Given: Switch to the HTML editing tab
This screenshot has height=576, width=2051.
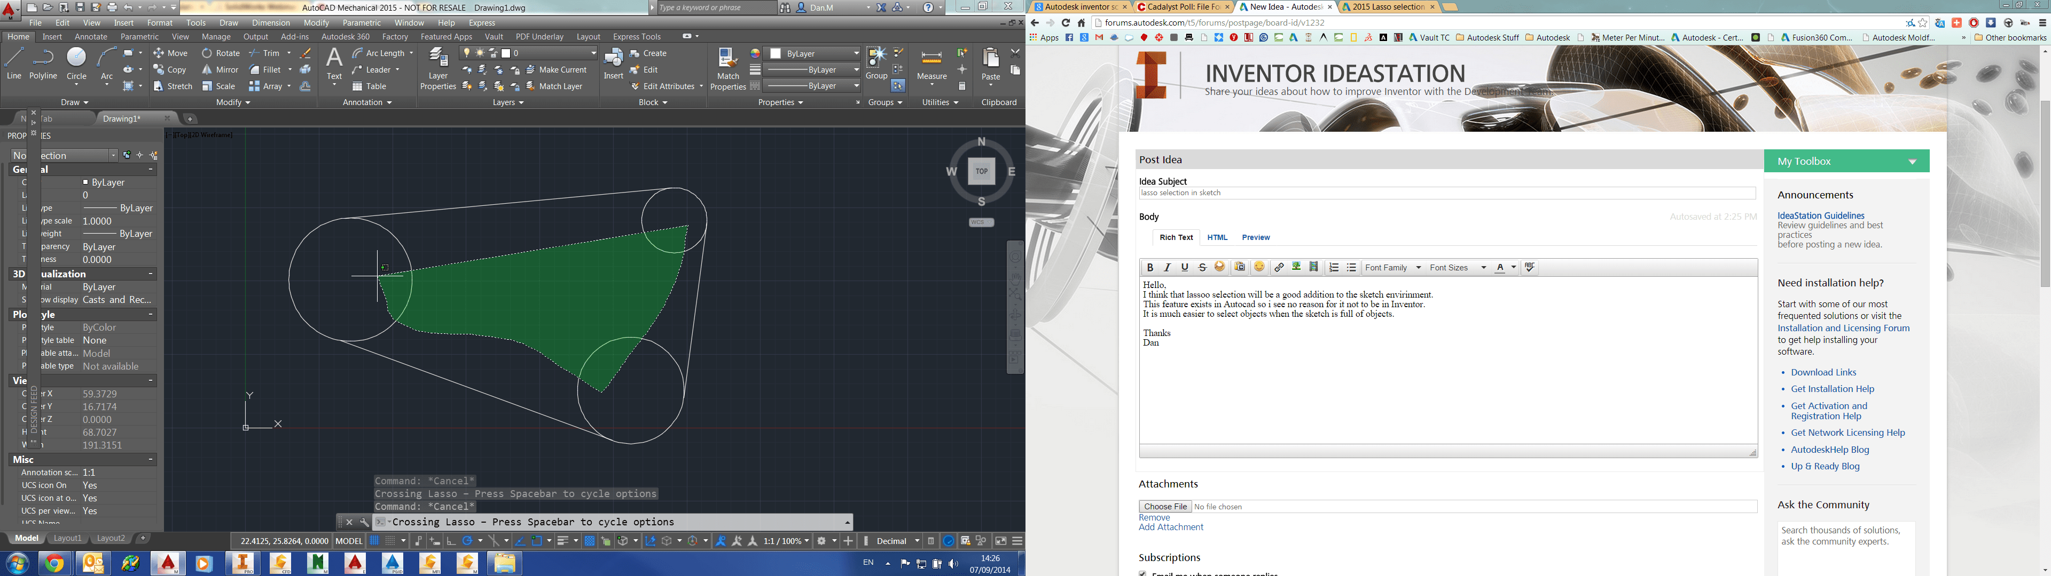Looking at the screenshot, I should pyautogui.click(x=1217, y=237).
